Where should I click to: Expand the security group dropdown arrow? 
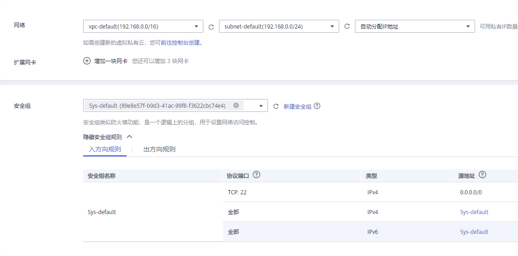[x=261, y=106]
